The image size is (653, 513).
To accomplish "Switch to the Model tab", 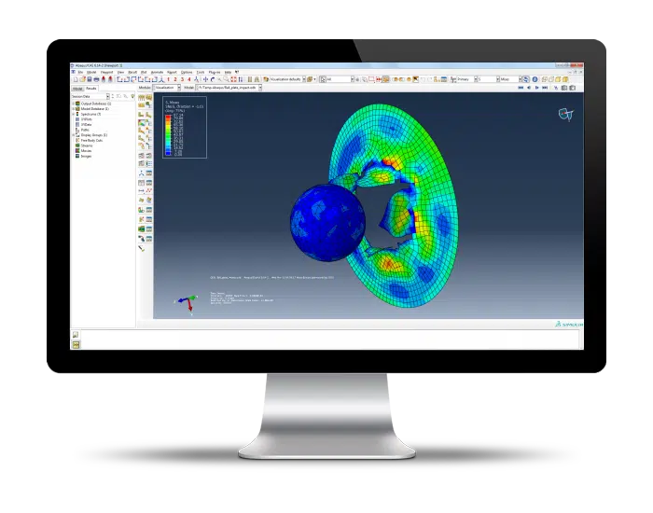I will pos(78,88).
